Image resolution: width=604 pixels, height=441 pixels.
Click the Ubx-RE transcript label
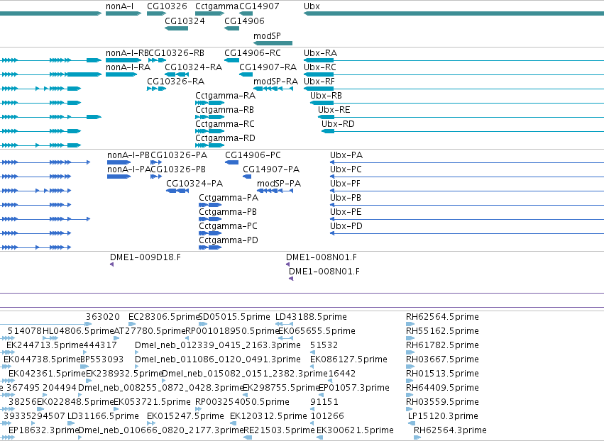[334, 110]
